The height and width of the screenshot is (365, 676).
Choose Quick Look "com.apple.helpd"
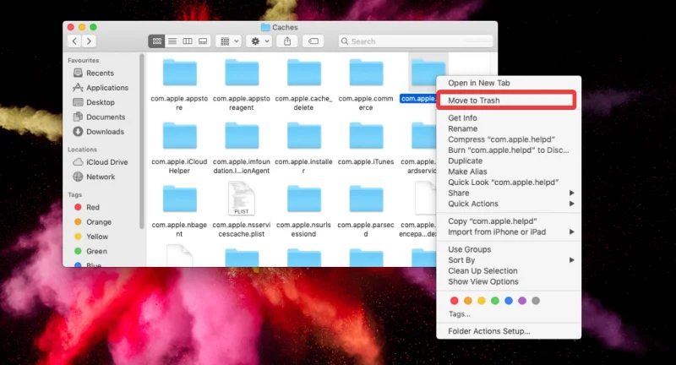509,182
